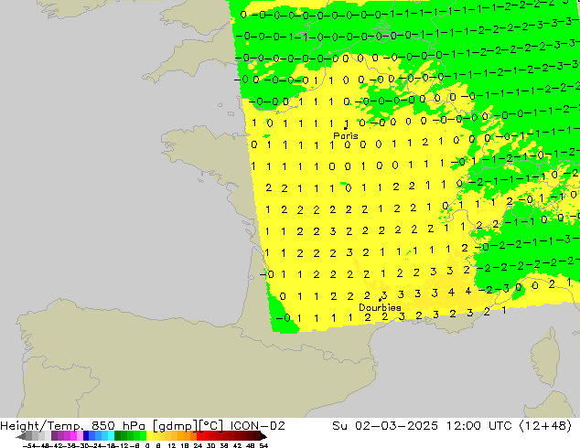580x448 pixels.
Task: Pick the pale pink legend swatch
Action: [x=80, y=435]
